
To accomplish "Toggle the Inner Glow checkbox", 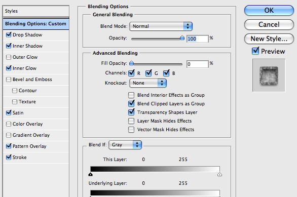I will point(9,68).
